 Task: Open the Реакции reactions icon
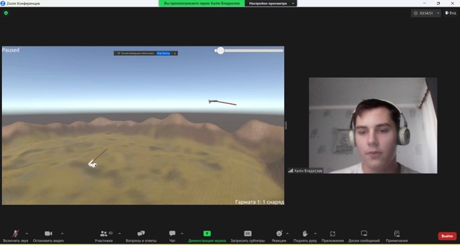click(x=279, y=234)
